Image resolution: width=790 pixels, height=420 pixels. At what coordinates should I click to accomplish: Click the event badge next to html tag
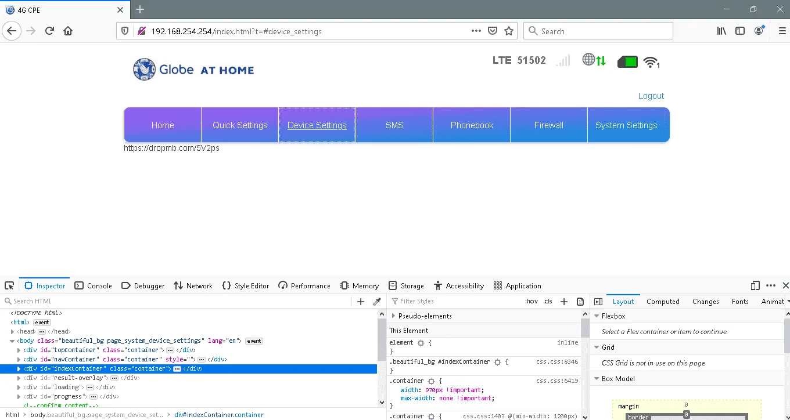pyautogui.click(x=42, y=323)
